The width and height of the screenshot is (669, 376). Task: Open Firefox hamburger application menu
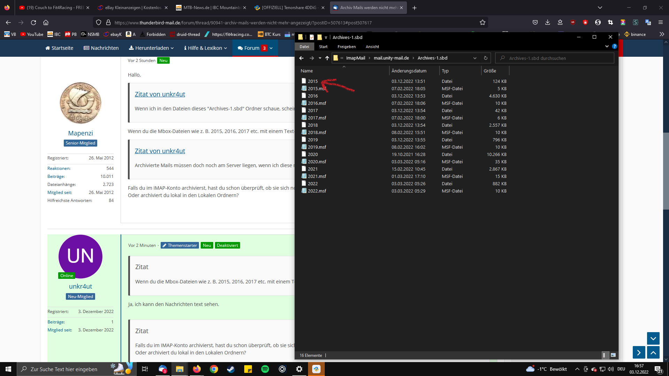(660, 23)
